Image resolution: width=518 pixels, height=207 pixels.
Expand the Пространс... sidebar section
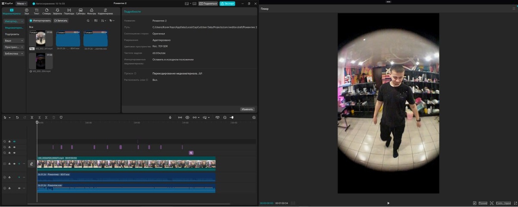tap(14, 47)
